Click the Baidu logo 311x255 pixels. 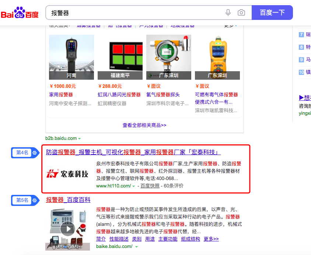click(20, 13)
